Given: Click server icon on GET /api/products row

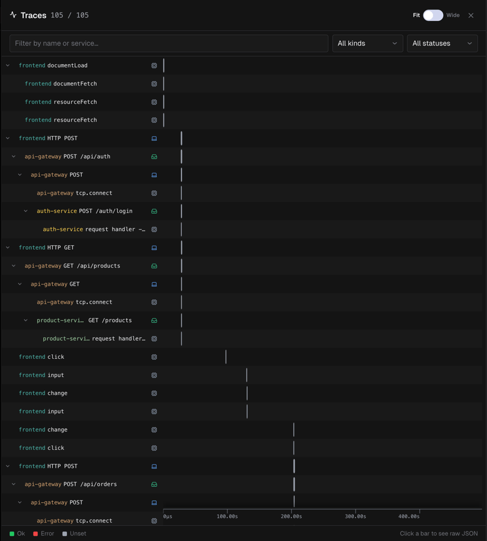Looking at the screenshot, I should coord(154,266).
